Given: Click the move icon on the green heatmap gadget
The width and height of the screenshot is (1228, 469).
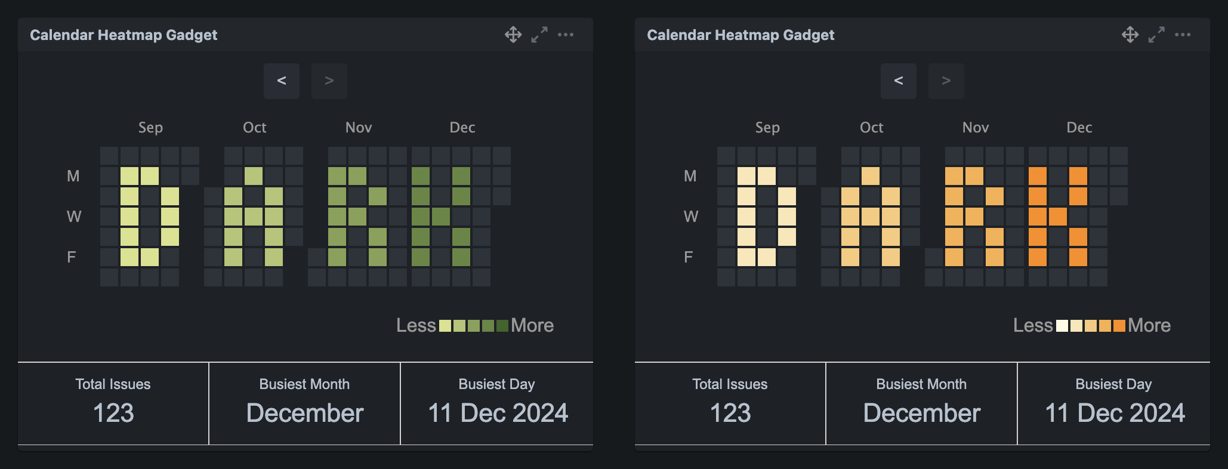Looking at the screenshot, I should pos(513,35).
